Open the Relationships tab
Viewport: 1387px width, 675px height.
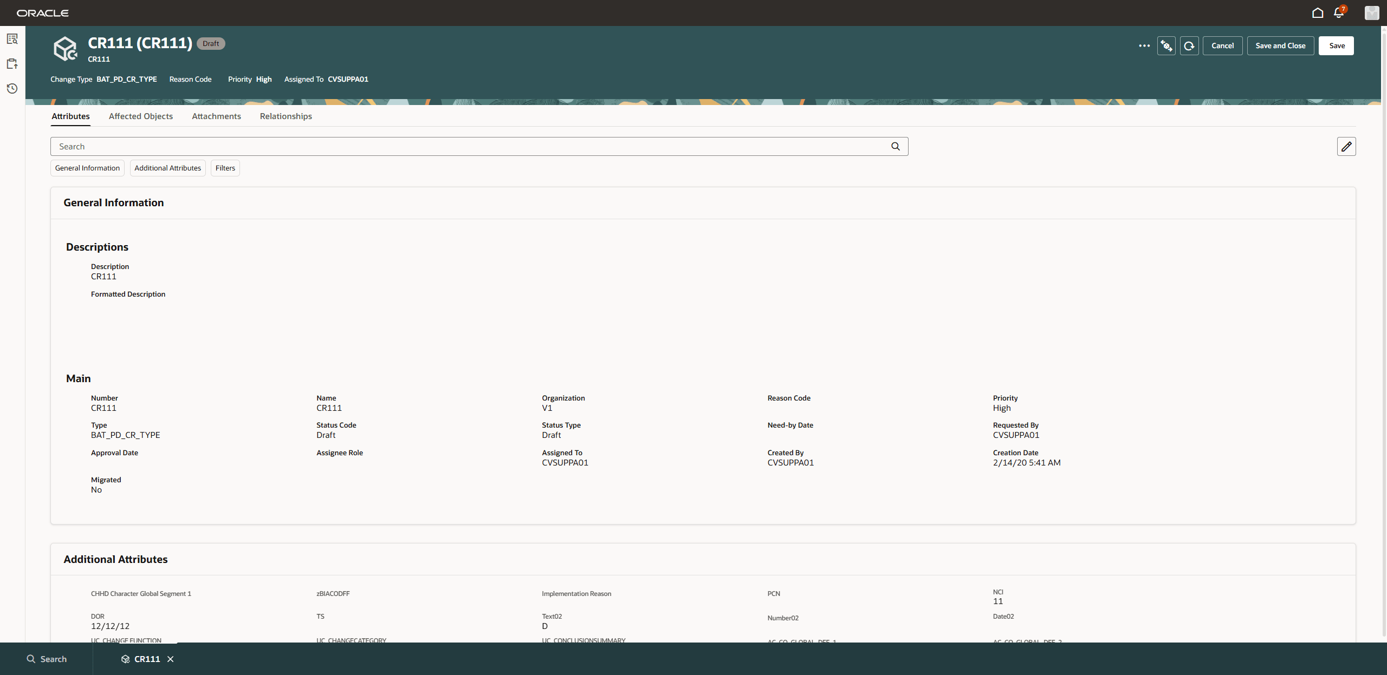coord(286,116)
